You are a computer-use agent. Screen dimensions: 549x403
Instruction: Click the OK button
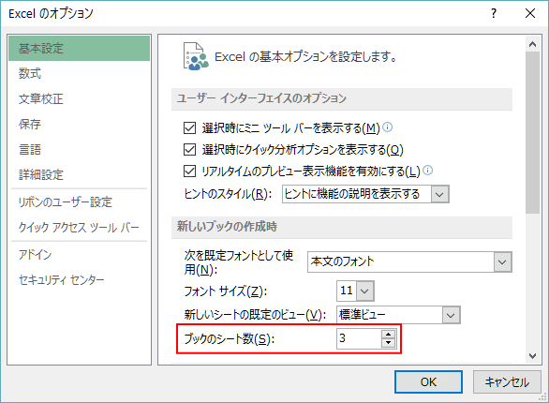pyautogui.click(x=428, y=382)
